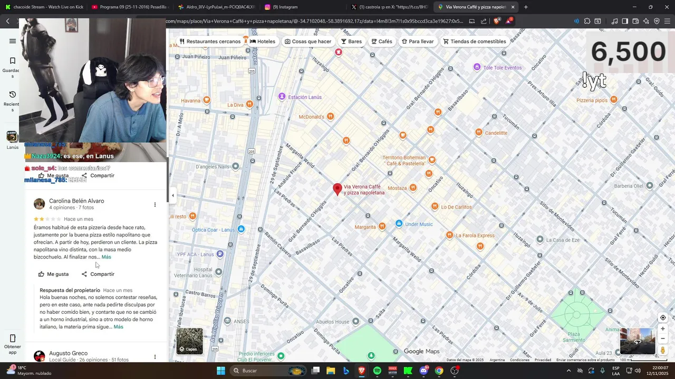675x379 pixels.
Task: Select the Cafés filter chip
Action: tap(382, 42)
